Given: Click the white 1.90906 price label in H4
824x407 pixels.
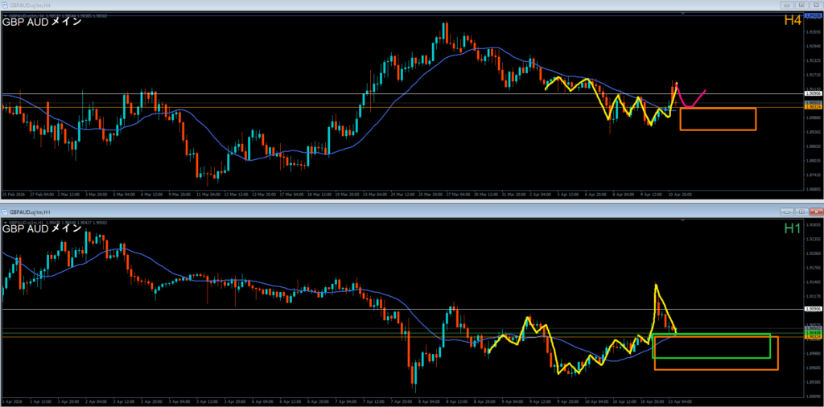Looking at the screenshot, I should [812, 94].
